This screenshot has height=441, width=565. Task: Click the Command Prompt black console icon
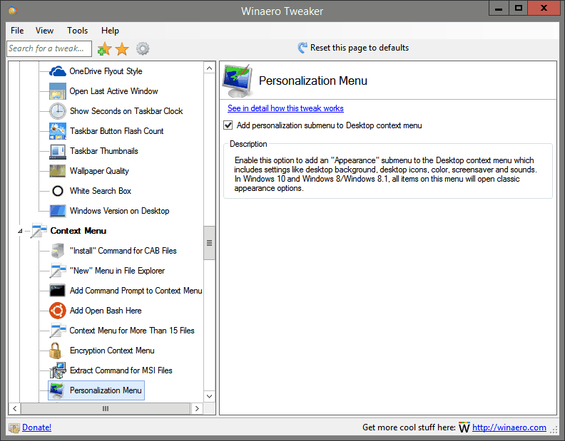57,291
